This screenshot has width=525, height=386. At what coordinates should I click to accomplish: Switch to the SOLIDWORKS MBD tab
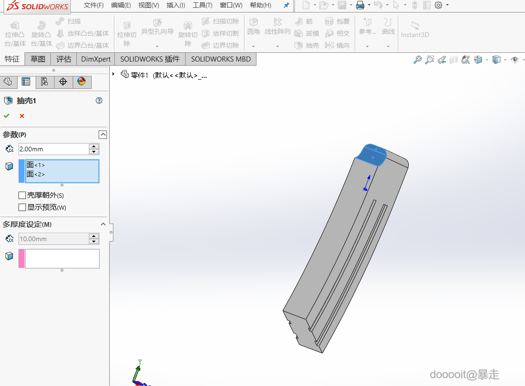[221, 59]
